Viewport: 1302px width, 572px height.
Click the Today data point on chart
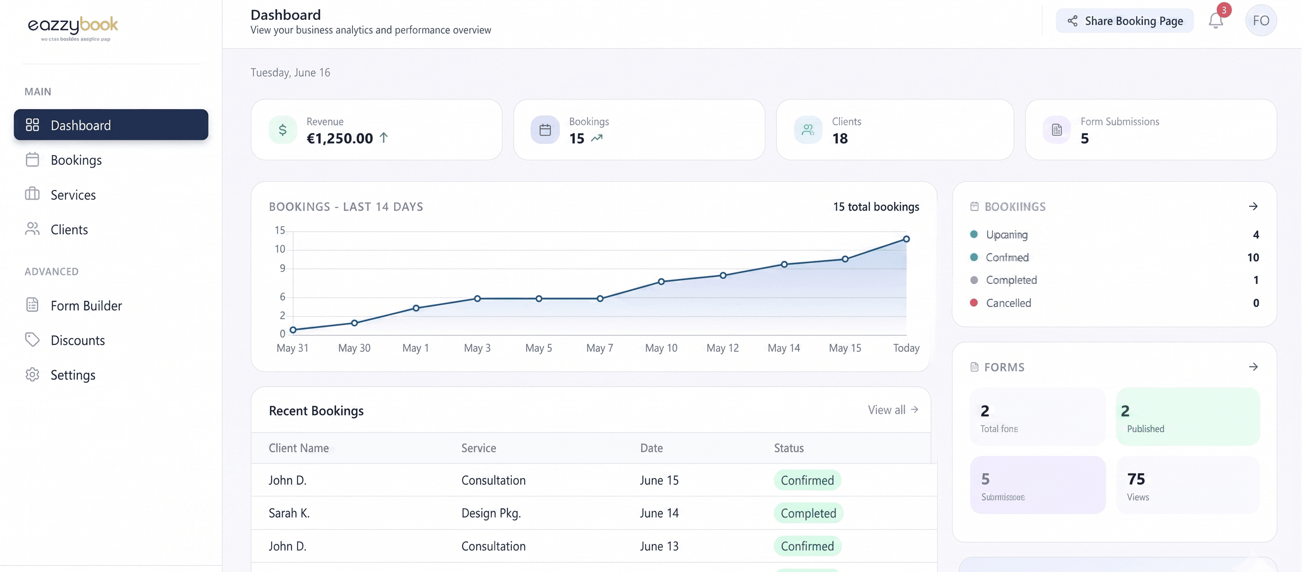pos(906,239)
